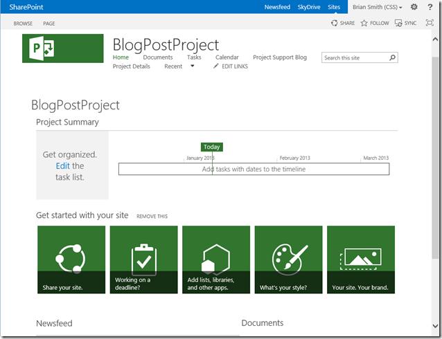Open Your site. Your brand. tile
The width and height of the screenshot is (442, 339).
361,259
